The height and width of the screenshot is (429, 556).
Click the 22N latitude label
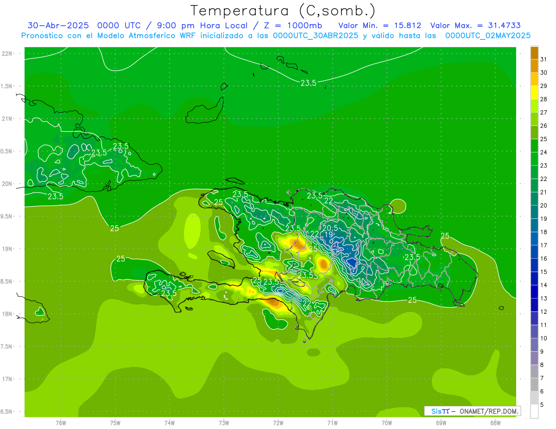[7, 54]
